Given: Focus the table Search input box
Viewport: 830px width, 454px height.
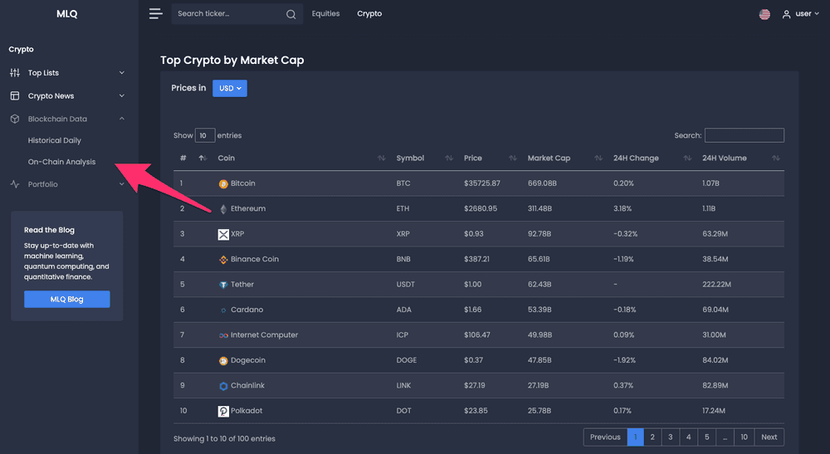Looking at the screenshot, I should coord(745,135).
